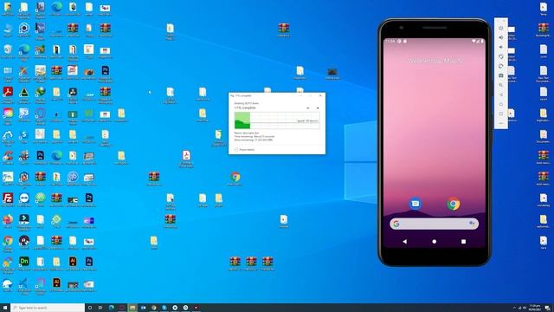Viewport: 554px width, 312px height.
Task: Switch to File Explorer on the taskbar
Action: pyautogui.click(x=132, y=308)
